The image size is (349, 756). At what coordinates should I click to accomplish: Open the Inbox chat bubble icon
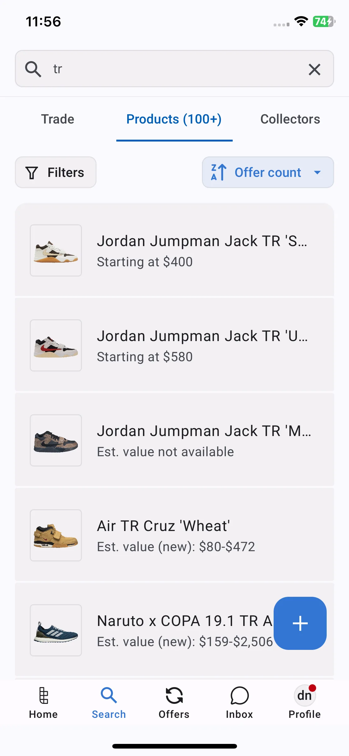click(239, 695)
